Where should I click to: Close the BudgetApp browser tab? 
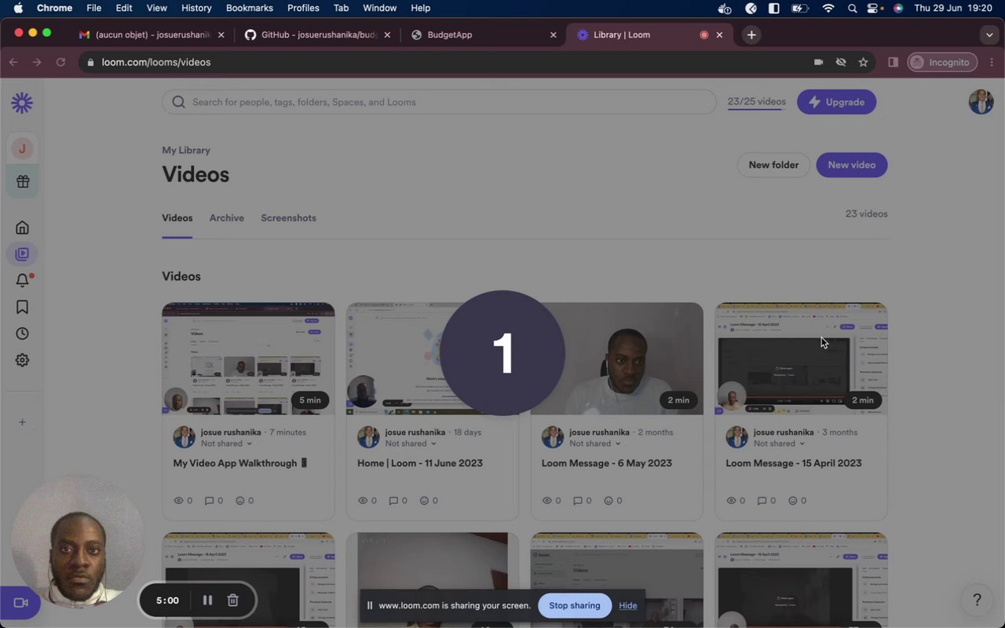pyautogui.click(x=553, y=35)
